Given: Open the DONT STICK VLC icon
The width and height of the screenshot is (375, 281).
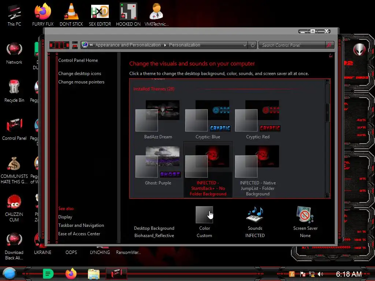Looking at the screenshot, I should coord(71,15).
